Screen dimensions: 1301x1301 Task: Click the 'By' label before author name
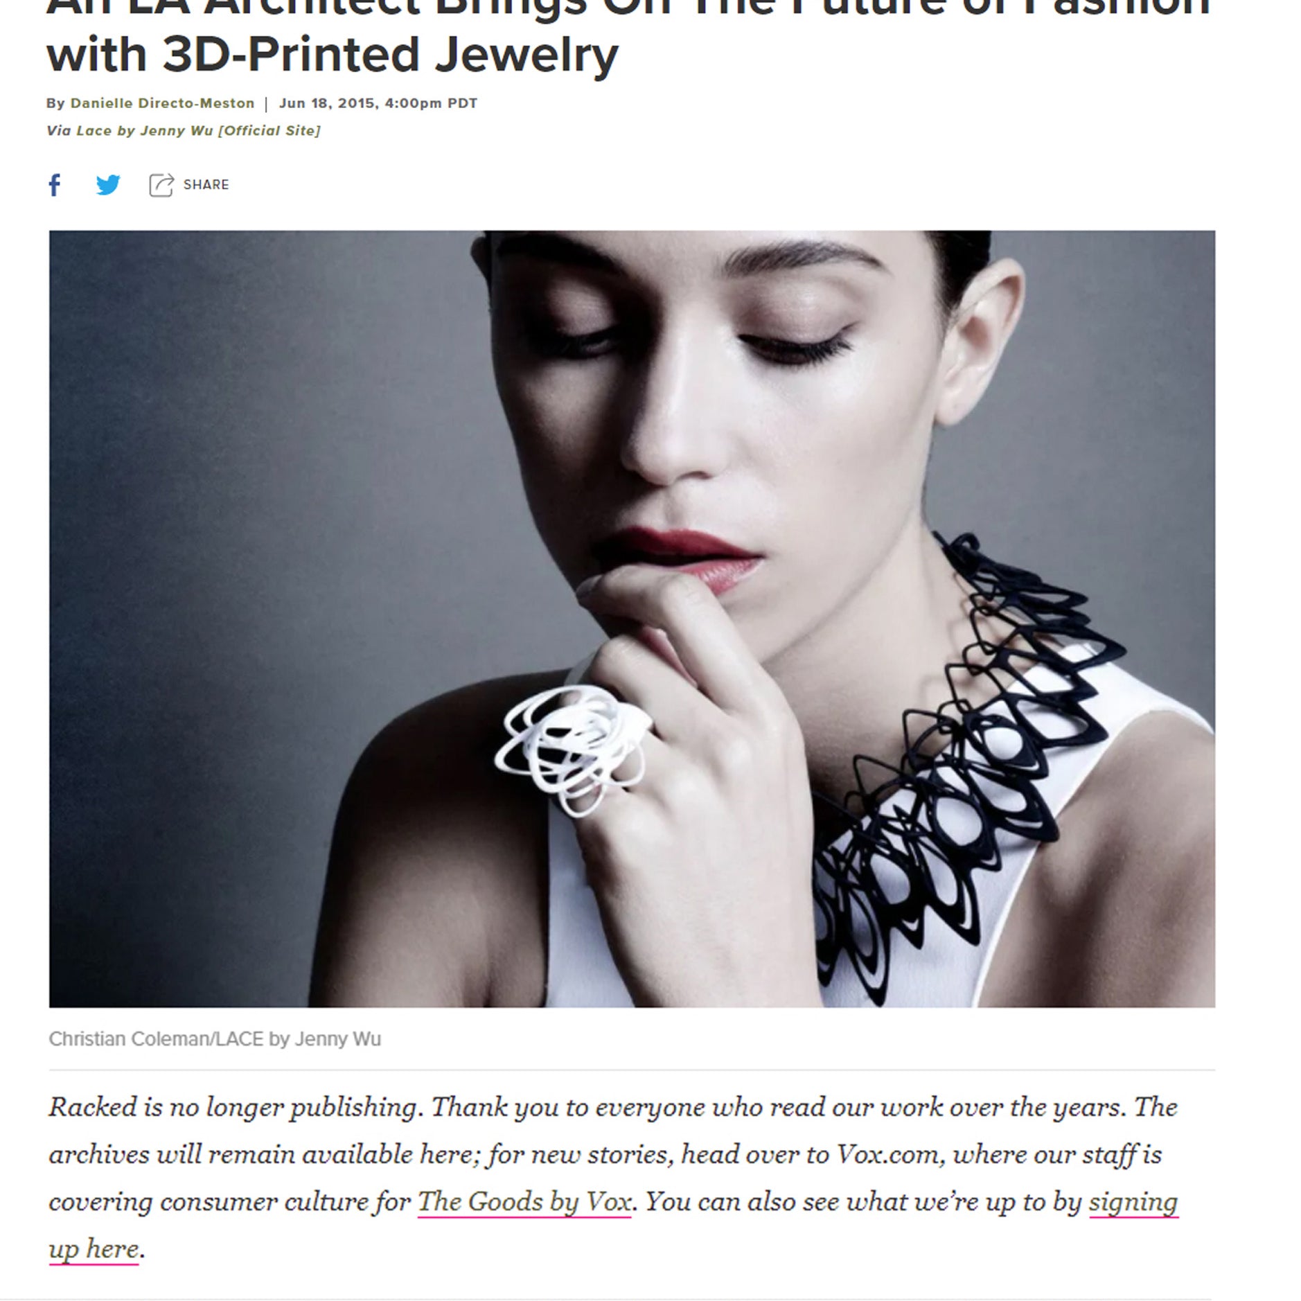55,103
